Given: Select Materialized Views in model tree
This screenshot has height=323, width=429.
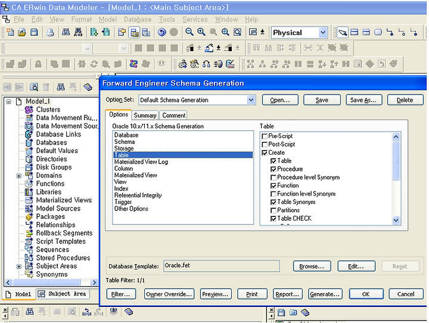Looking at the screenshot, I should pos(64,200).
